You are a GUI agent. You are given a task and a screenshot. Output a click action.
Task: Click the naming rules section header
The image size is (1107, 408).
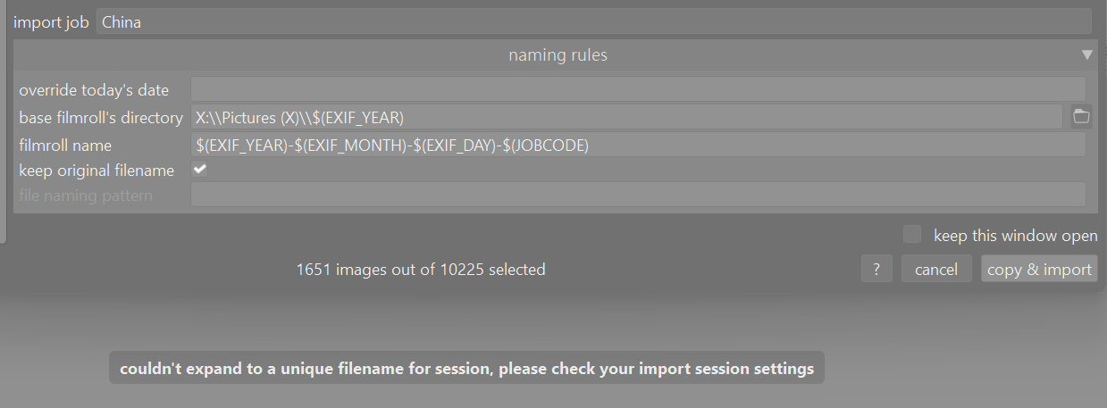coord(558,55)
